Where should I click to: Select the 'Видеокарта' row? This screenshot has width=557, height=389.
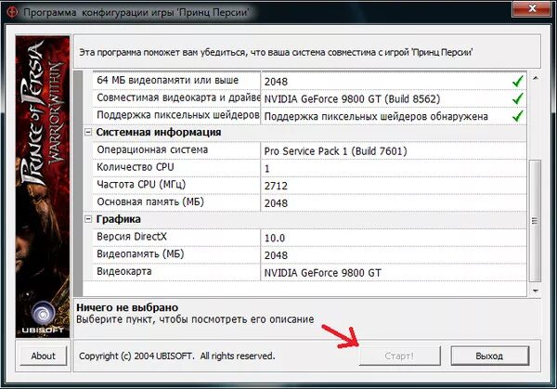(x=309, y=272)
